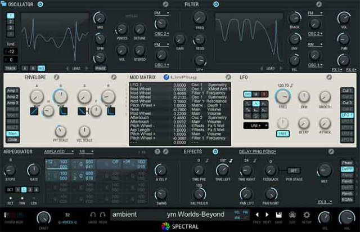Select the LFO 1 tab
Viewport: 360px width, 232px height.
pos(347,115)
